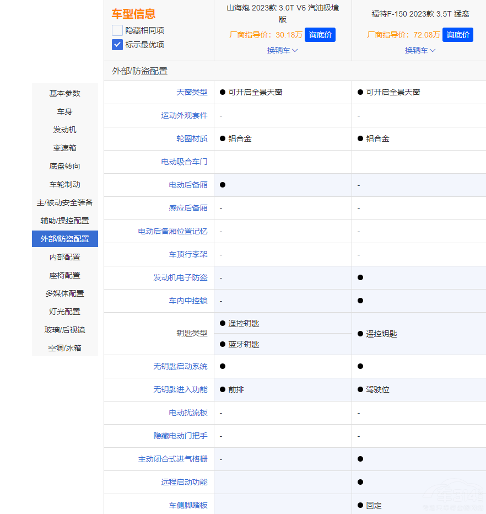Click 询底价 button for 福特F-150 猛禽
486x514 pixels.
tap(458, 35)
